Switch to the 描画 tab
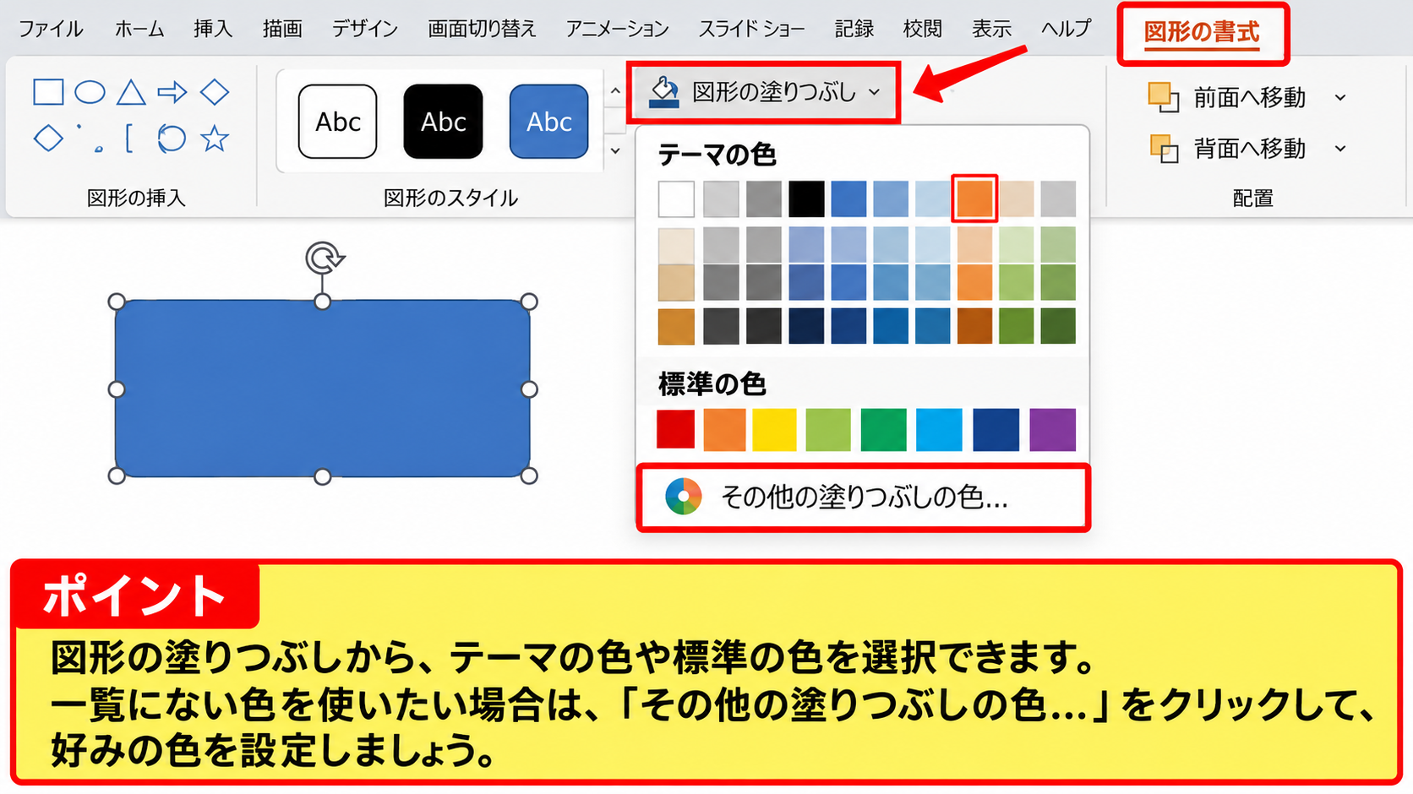The height and width of the screenshot is (794, 1413). (x=282, y=29)
